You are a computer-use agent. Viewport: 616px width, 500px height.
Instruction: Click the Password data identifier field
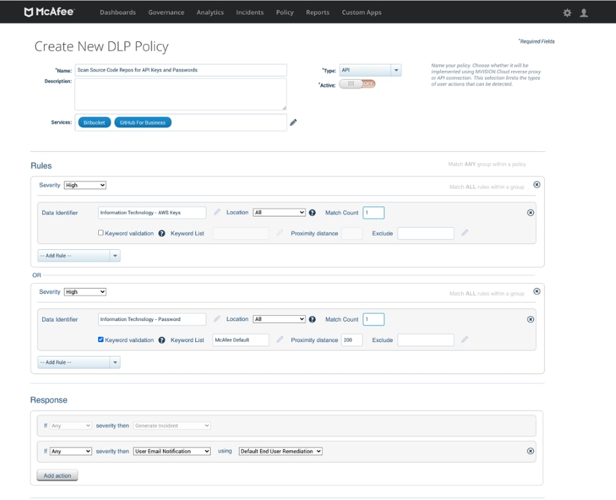click(x=152, y=319)
